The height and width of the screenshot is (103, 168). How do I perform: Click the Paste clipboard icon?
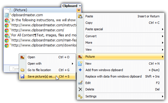click(x=80, y=16)
